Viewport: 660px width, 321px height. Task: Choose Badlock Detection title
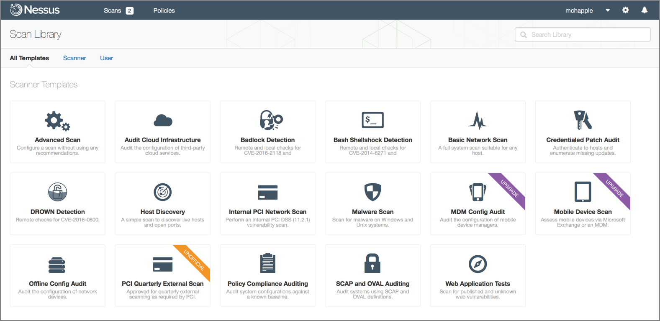pyautogui.click(x=268, y=140)
